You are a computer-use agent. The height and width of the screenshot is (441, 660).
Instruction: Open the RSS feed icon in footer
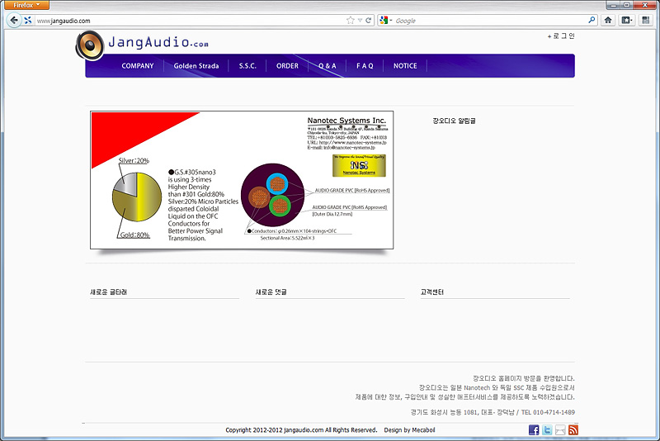pos(573,430)
